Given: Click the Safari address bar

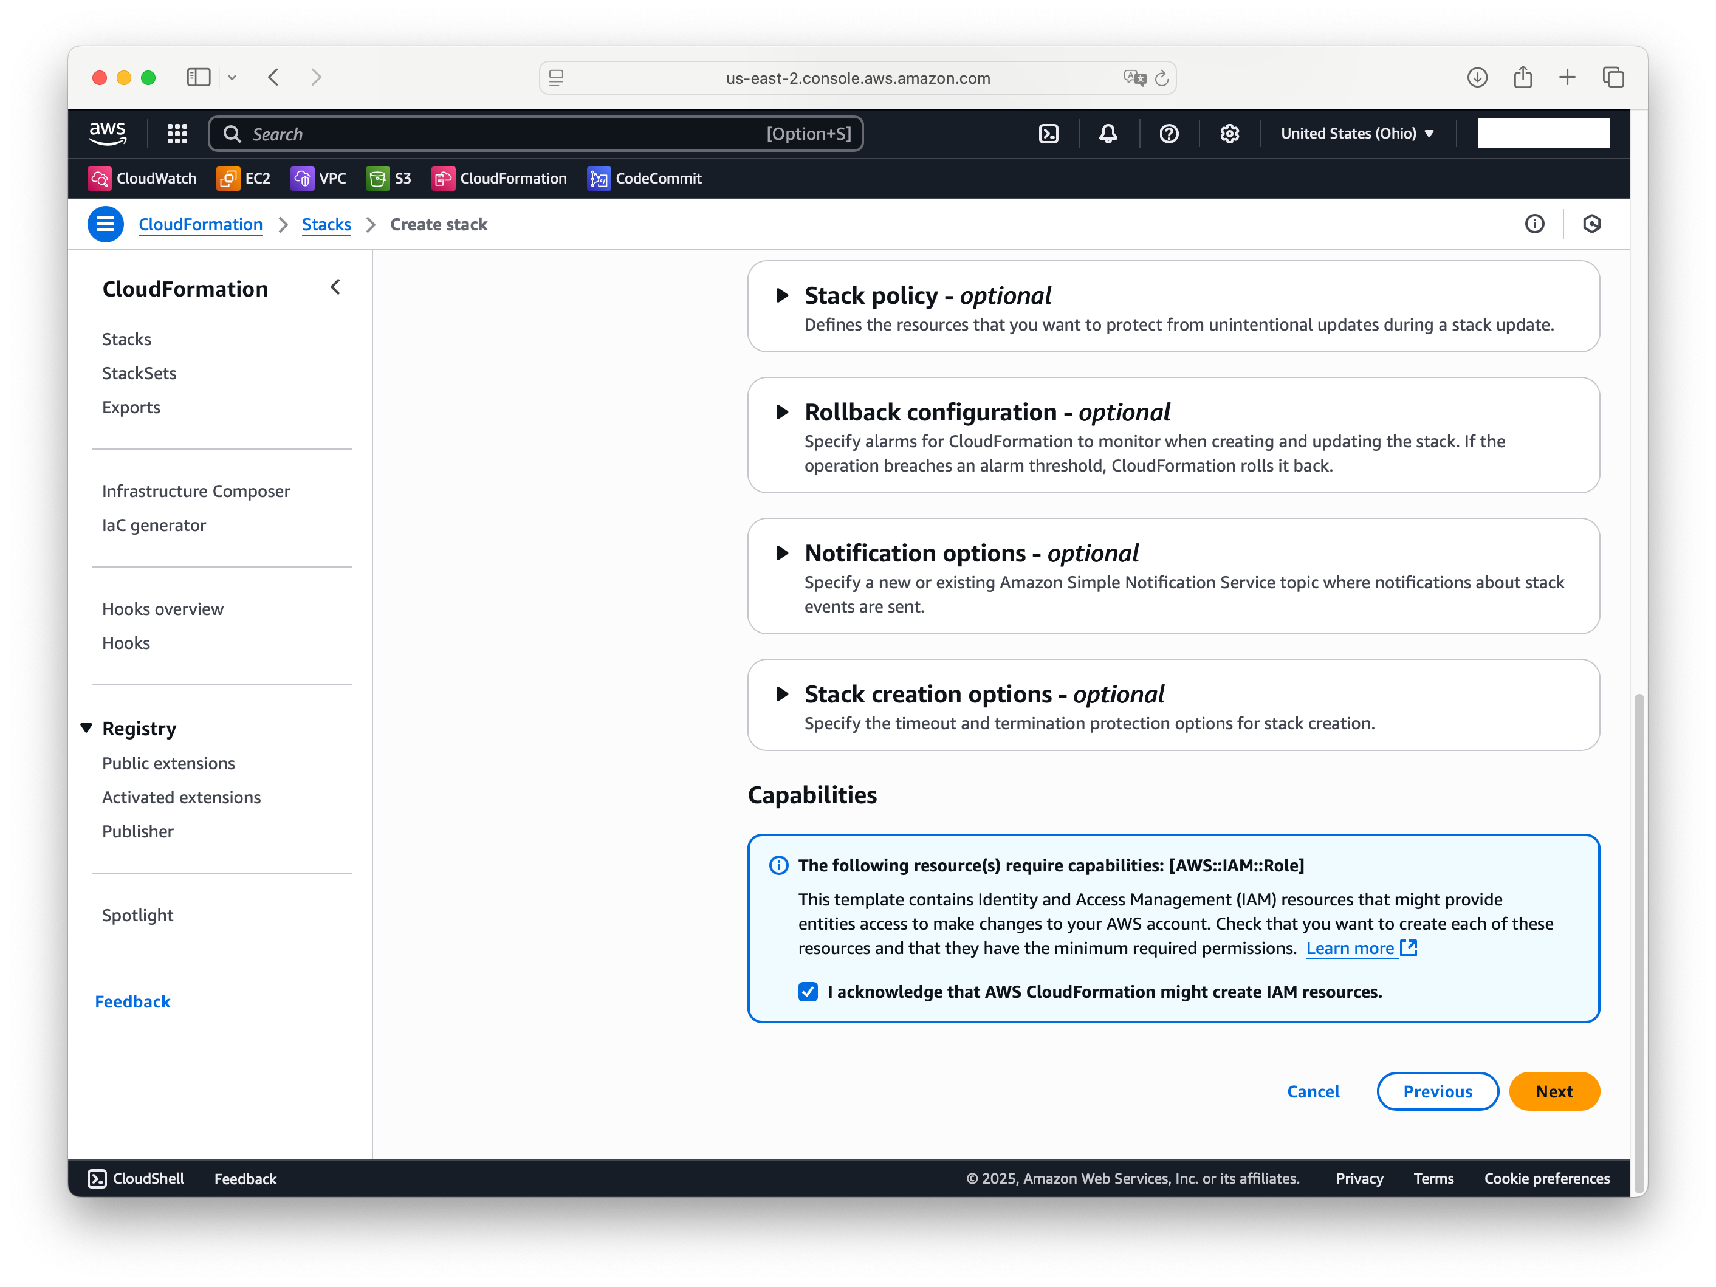Looking at the screenshot, I should pos(857,78).
